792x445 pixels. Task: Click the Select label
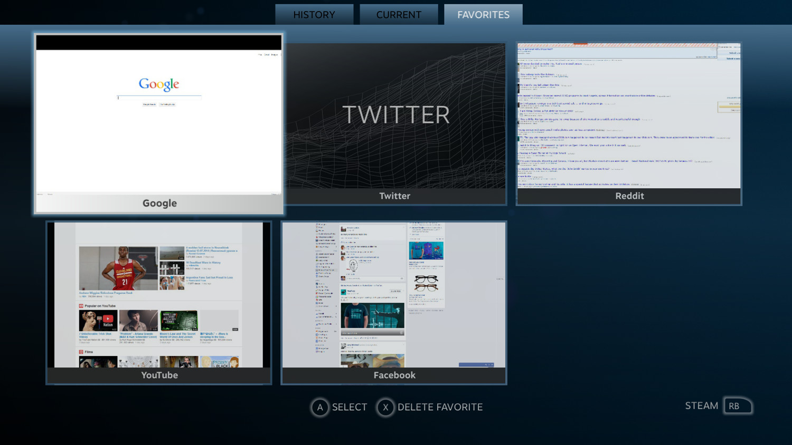350,407
